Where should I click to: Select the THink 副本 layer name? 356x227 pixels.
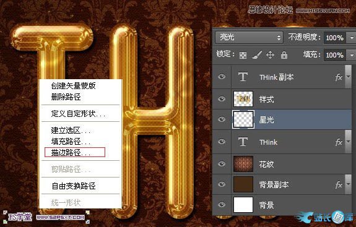tap(276, 77)
